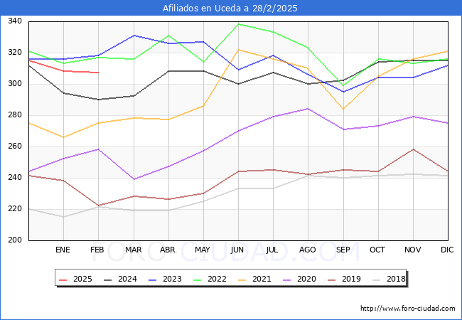The image size is (462, 320).
Task: Click the 2020 legend label
Action: pos(306,279)
